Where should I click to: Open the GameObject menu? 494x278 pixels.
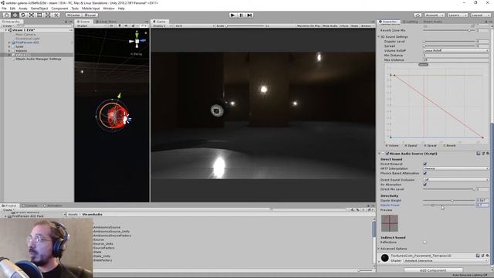point(39,8)
